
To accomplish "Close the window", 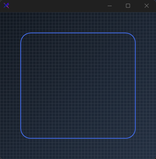I will (x=147, y=6).
